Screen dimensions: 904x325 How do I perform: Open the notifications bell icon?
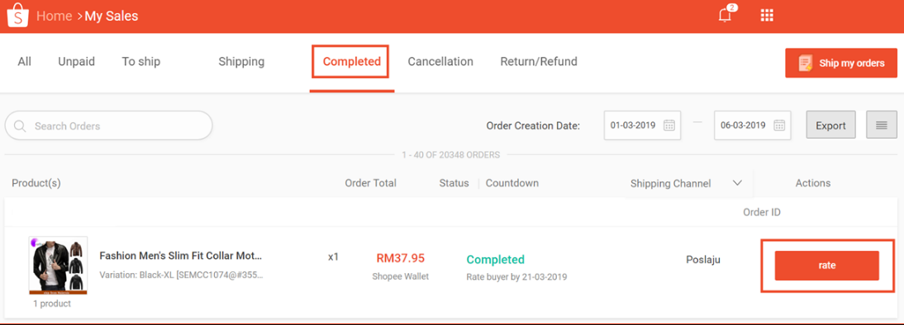726,15
